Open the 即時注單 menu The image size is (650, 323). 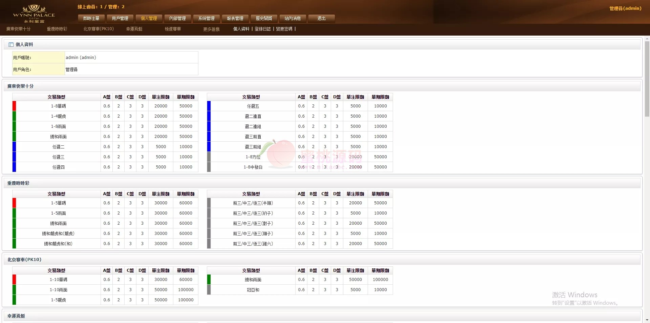[91, 18]
